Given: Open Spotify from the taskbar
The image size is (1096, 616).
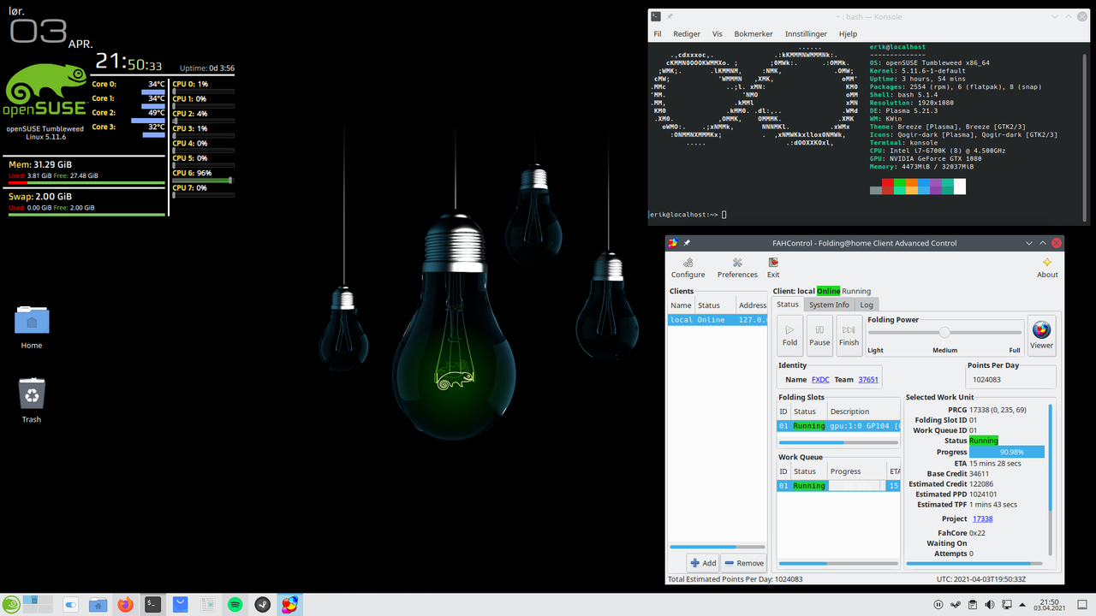Looking at the screenshot, I should click(235, 604).
